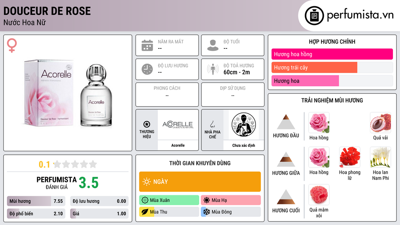The width and height of the screenshot is (400, 225).
Task: Click the Hoa phong lữ geranium image
Action: coord(350,157)
